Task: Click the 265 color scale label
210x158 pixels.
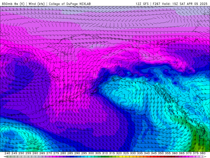Action: click(42, 153)
